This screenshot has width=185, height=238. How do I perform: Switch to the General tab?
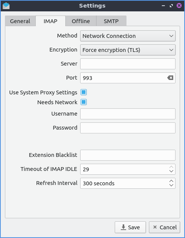(20, 21)
